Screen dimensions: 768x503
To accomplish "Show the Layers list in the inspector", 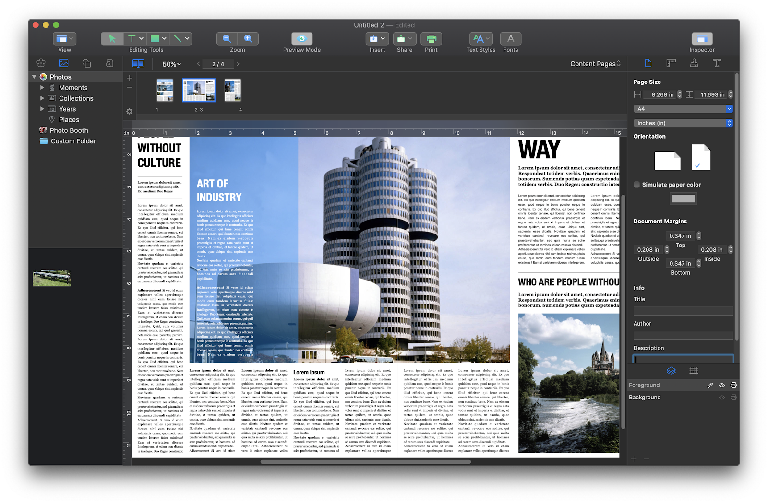I will coord(671,371).
